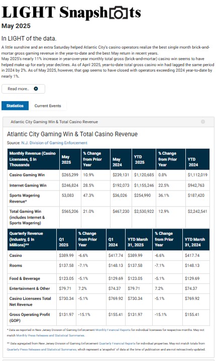Image resolution: width=216 pixels, height=361 pixels.
Task: Click the plus icon beside Read more
Action: [36, 89]
